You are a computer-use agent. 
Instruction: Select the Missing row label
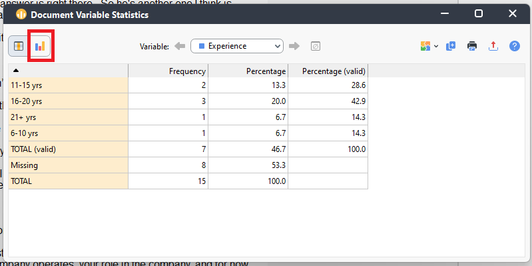point(68,165)
